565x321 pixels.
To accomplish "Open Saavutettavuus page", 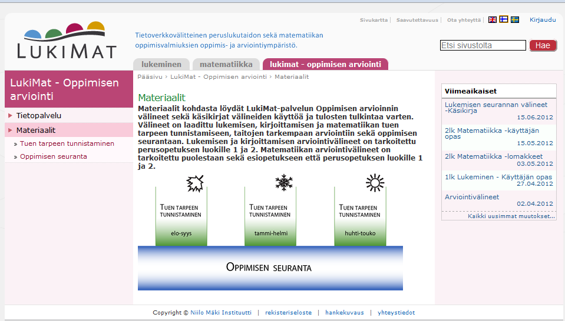I will click(417, 20).
